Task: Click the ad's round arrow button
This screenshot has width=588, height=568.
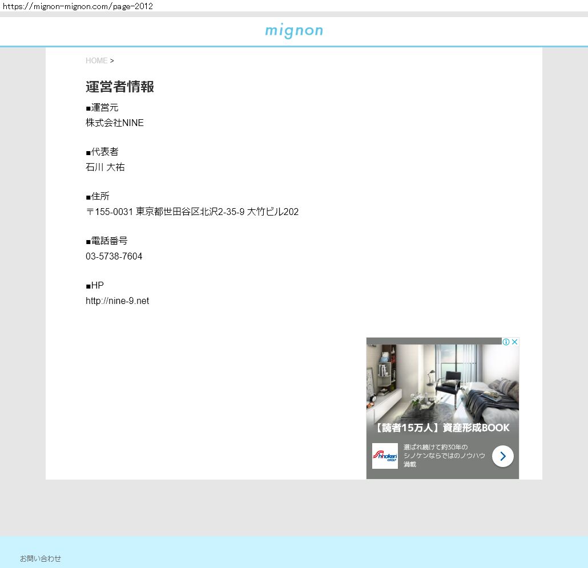Action: point(502,456)
